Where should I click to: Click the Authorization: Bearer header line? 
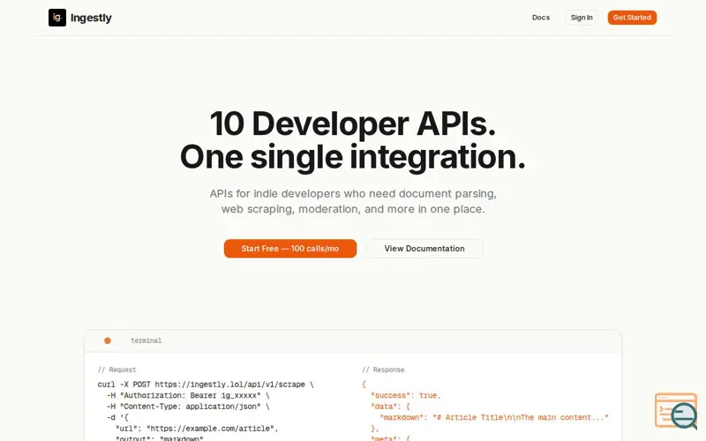188,395
